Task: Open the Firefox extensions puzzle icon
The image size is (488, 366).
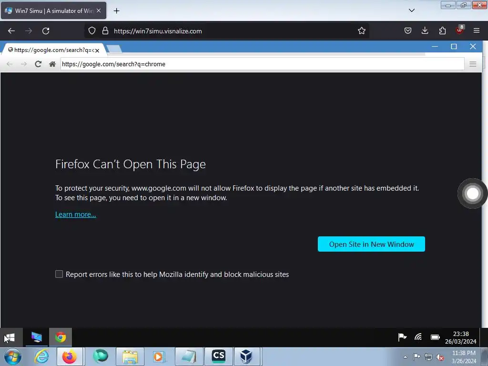Action: 442,30
